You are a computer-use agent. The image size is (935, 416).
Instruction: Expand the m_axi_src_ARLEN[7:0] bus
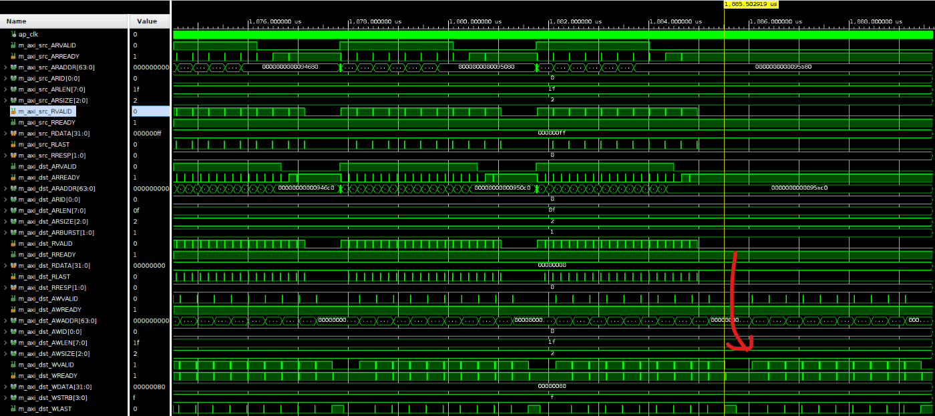pyautogui.click(x=6, y=89)
